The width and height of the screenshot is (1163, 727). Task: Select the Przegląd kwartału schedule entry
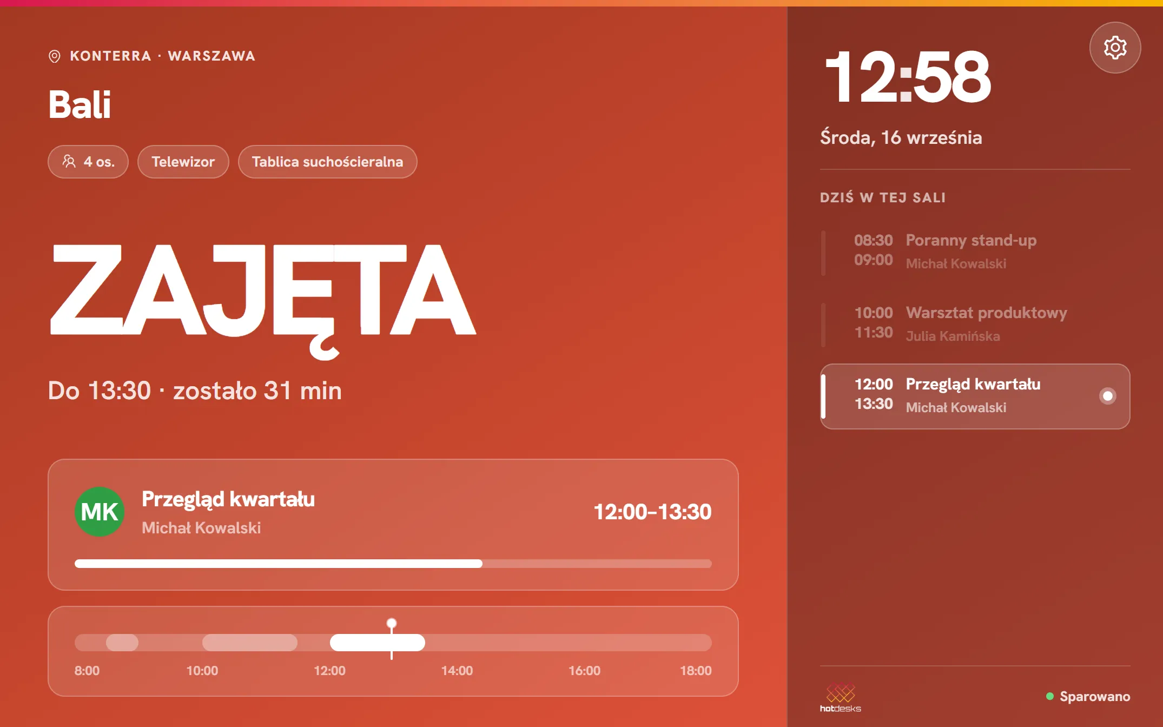coord(975,396)
